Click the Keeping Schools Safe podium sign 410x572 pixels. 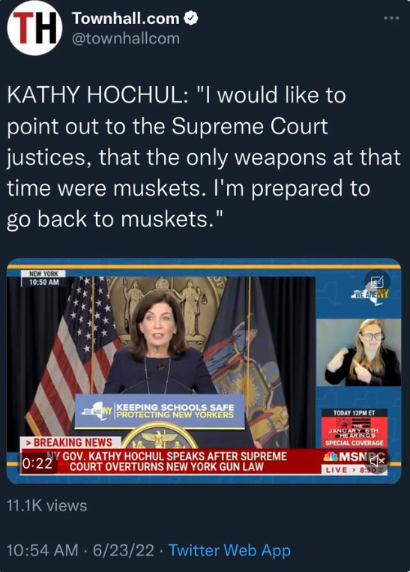[x=160, y=411]
